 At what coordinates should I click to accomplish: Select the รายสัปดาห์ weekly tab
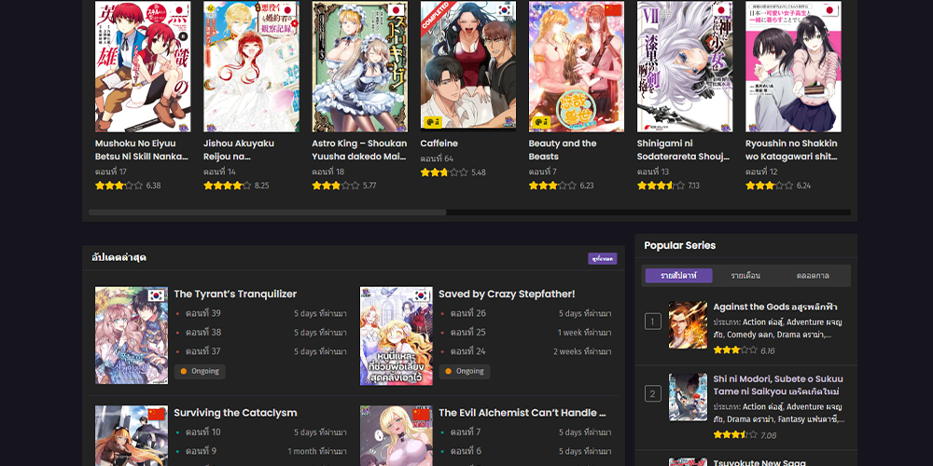point(678,276)
